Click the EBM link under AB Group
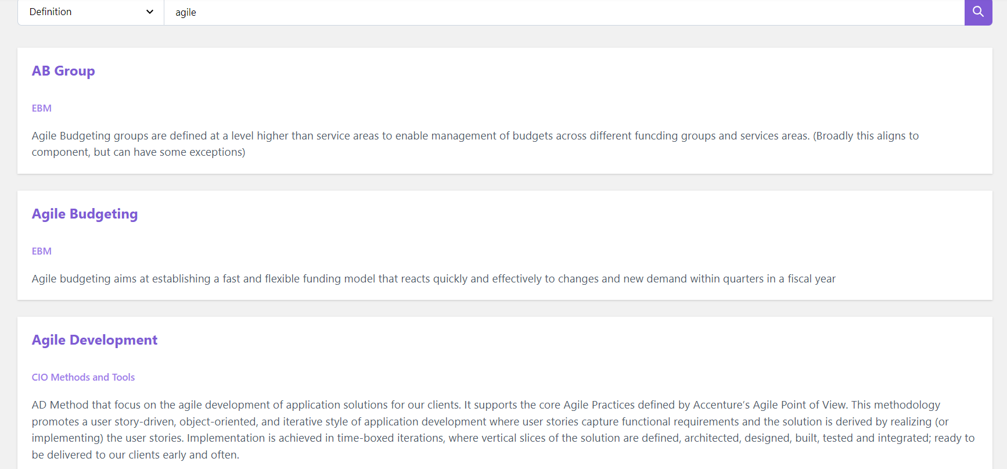The height and width of the screenshot is (469, 1007). [42, 108]
